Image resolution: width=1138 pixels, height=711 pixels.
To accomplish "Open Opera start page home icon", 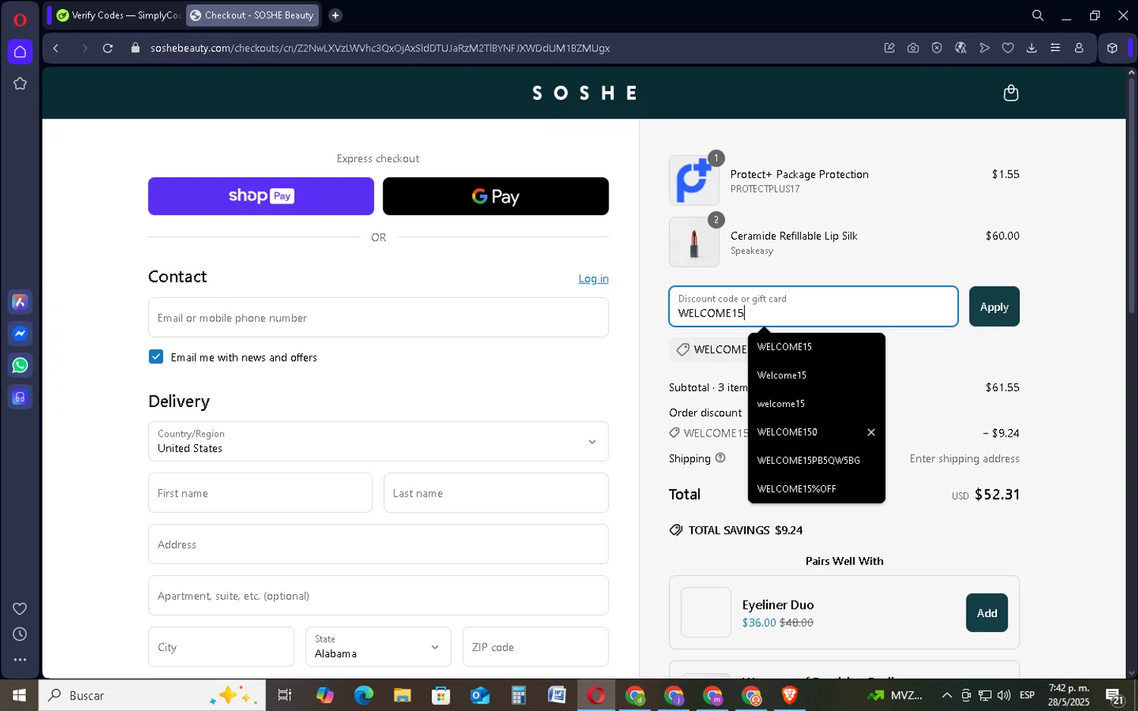I will pyautogui.click(x=20, y=52).
